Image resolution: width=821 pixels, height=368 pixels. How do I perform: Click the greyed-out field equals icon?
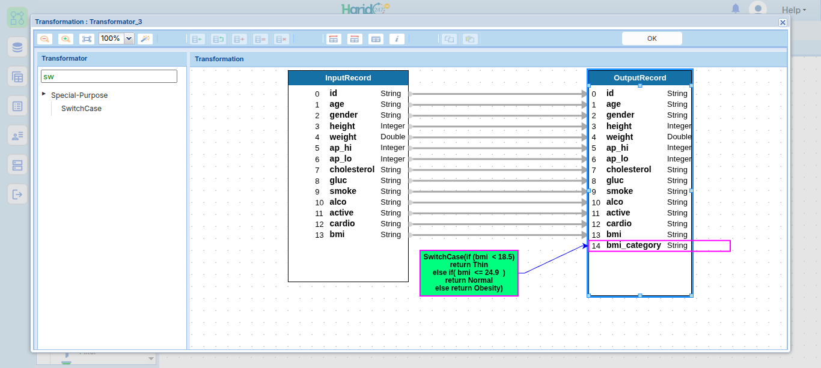[260, 38]
